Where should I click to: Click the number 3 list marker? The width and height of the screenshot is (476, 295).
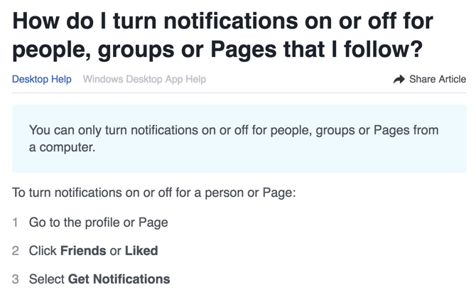(x=15, y=279)
